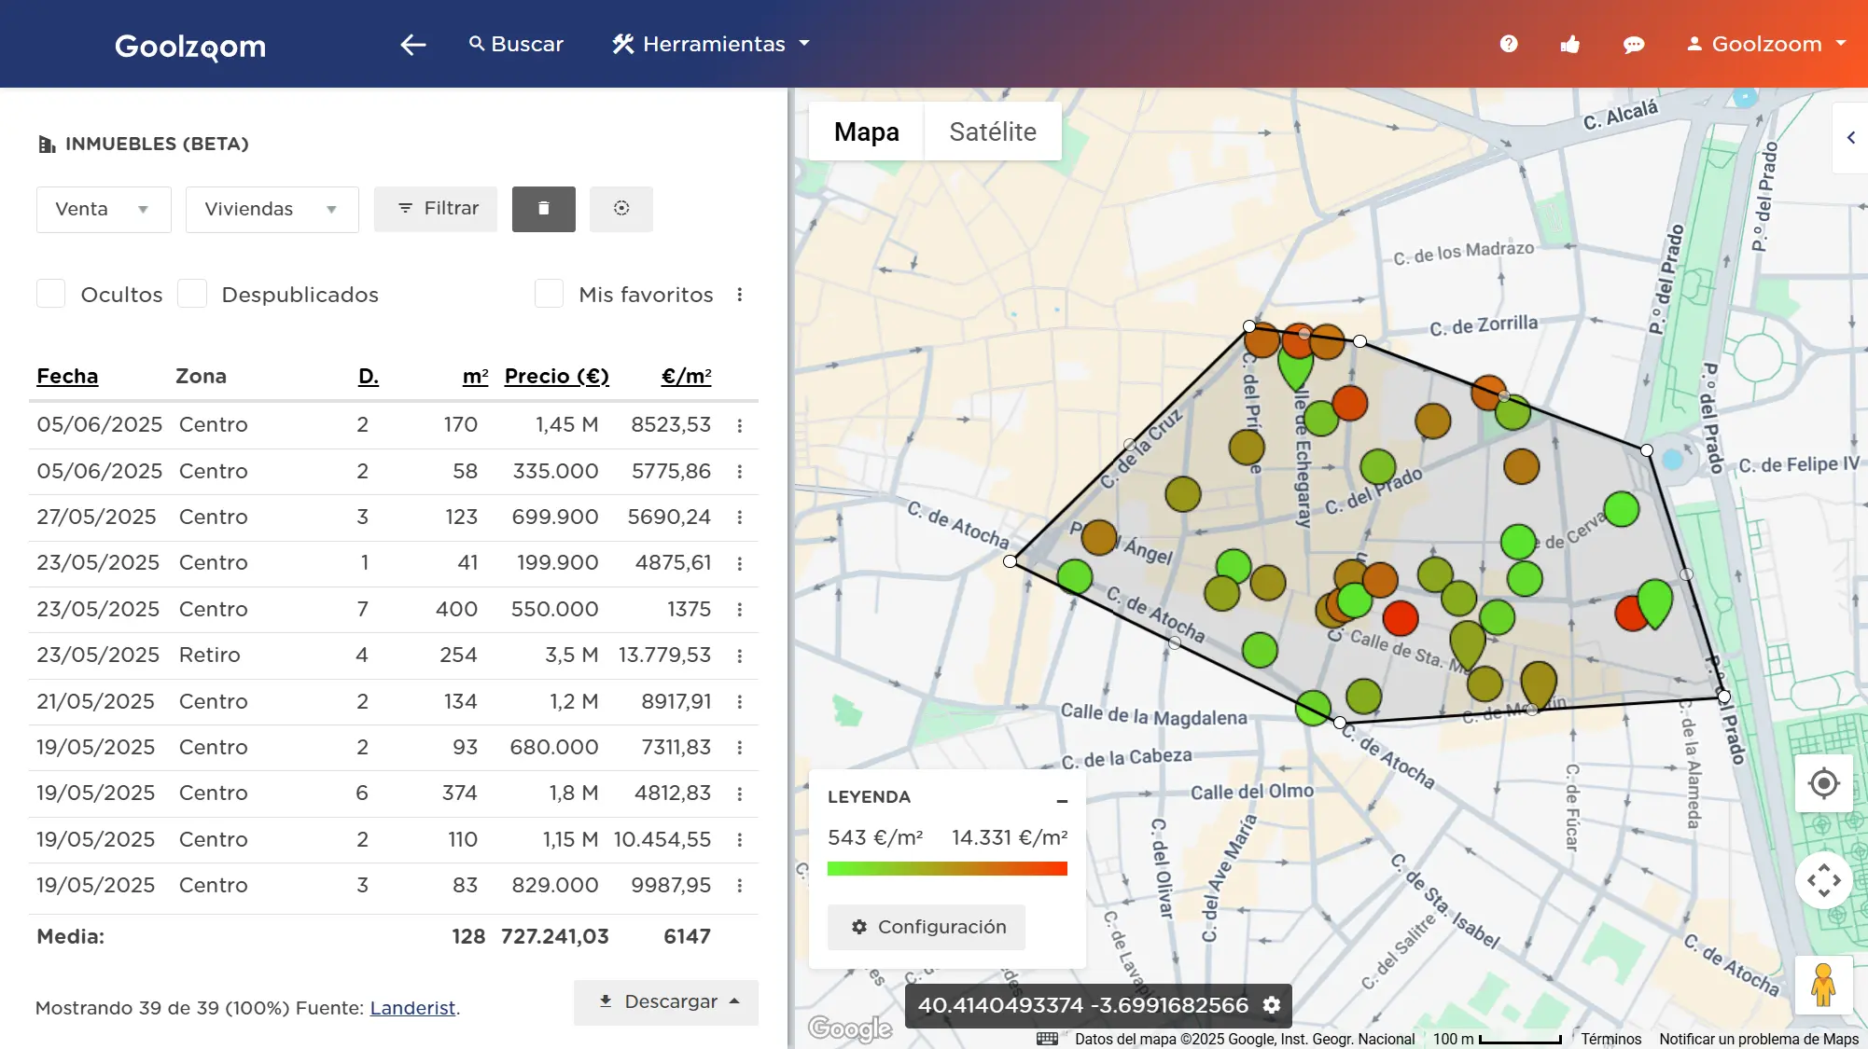Click the map pan control icon
The height and width of the screenshot is (1049, 1868).
tap(1823, 880)
